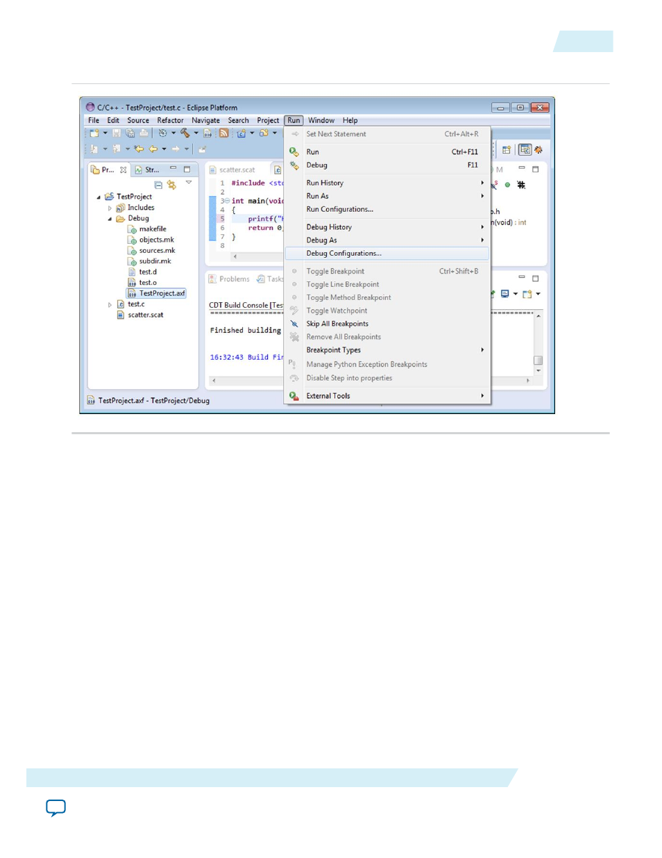Click the Build hammer icon

185,133
